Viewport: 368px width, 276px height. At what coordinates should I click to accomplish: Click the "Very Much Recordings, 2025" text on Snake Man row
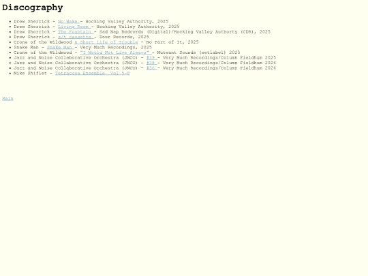coord(116,48)
